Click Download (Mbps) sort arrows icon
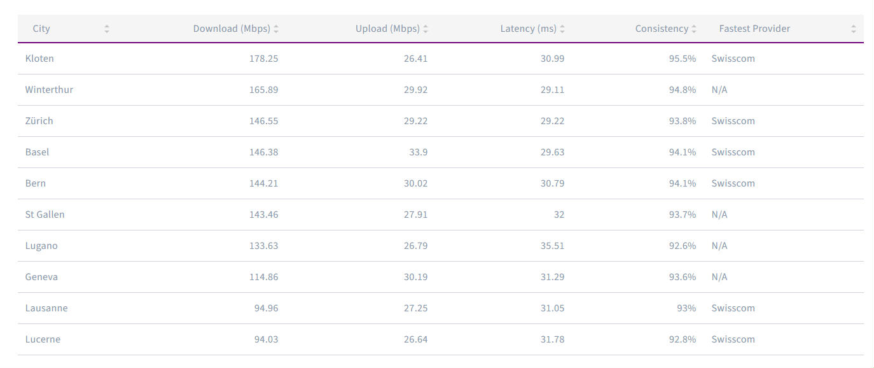Viewport: 874px width, 368px height. point(276,29)
